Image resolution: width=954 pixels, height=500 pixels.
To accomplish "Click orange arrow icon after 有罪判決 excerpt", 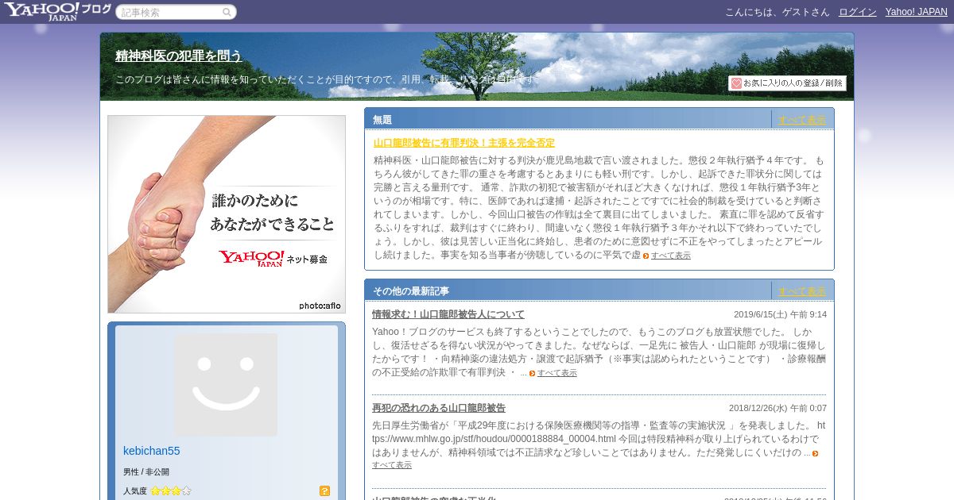I will [x=646, y=256].
